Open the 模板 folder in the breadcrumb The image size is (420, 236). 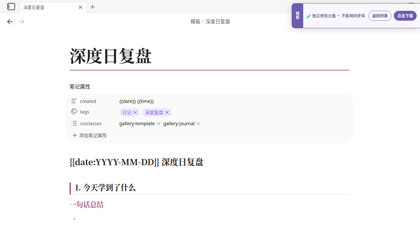point(196,22)
